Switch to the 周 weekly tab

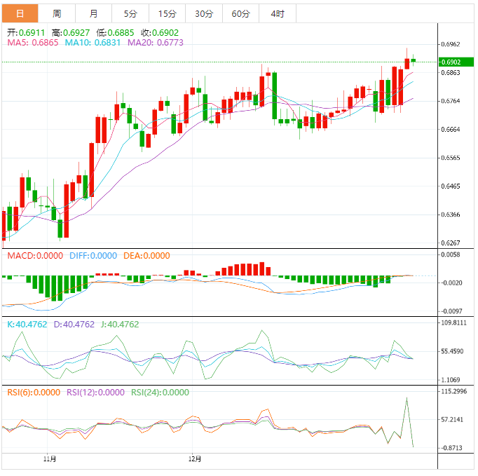57,14
